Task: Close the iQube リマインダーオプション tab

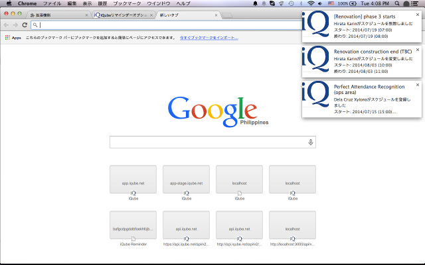Action: click(151, 15)
